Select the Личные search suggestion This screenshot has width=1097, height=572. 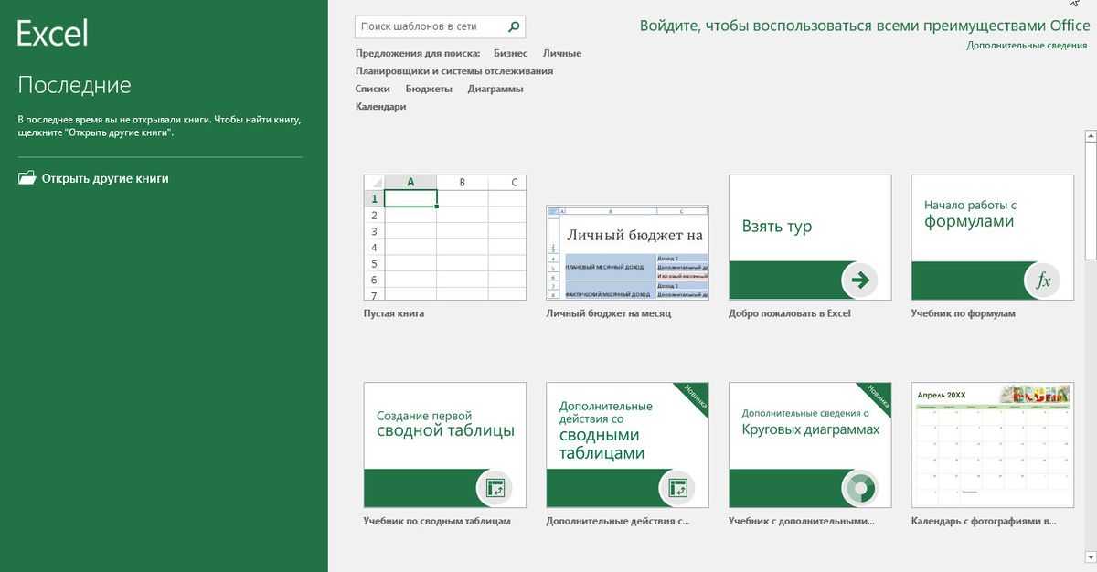[x=562, y=53]
